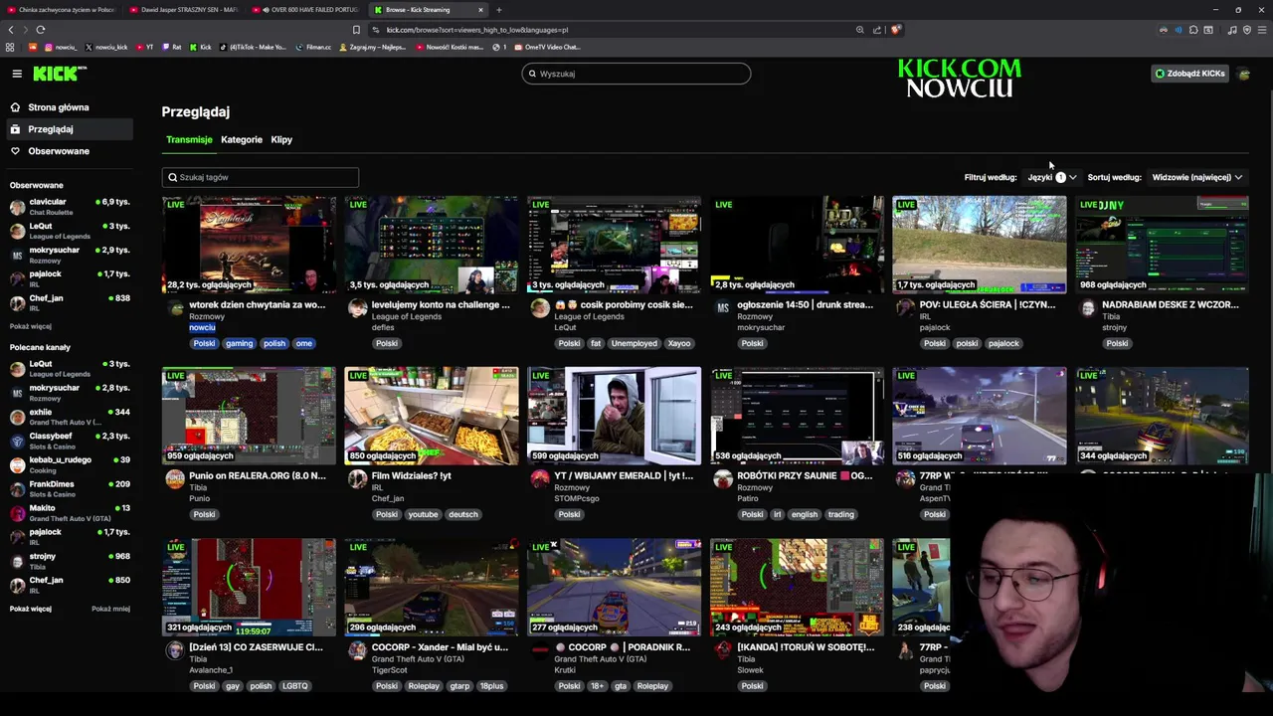
Task: Open the NADRABIAM DESKE stream thumbnail
Action: tap(1162, 245)
